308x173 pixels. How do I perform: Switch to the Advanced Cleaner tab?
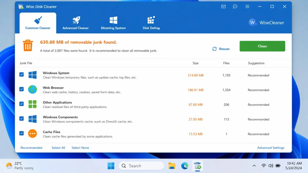coord(75,23)
